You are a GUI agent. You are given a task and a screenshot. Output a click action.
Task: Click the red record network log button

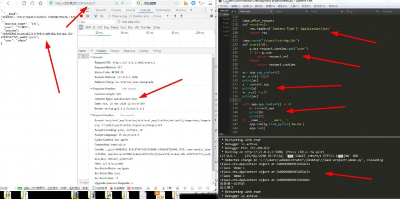(81, 16)
